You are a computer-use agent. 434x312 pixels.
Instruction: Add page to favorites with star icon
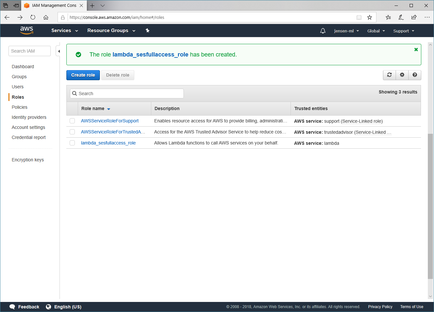pos(370,18)
